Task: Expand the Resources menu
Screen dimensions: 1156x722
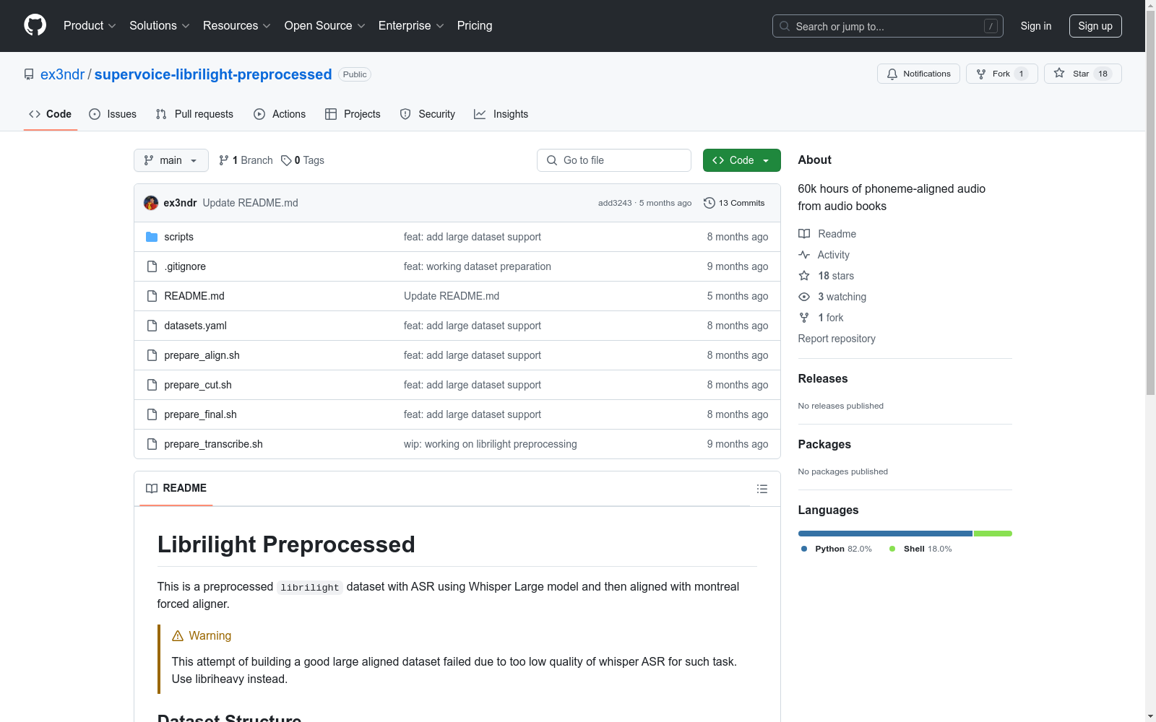Action: point(237,25)
